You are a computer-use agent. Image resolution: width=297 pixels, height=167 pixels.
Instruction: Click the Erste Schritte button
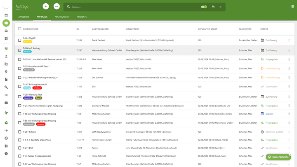278,157
